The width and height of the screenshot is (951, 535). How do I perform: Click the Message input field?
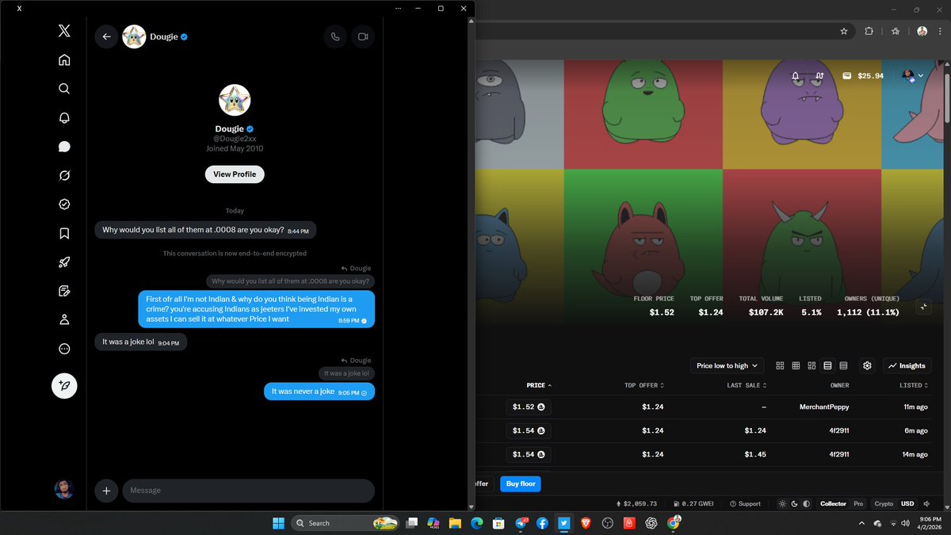[248, 491]
